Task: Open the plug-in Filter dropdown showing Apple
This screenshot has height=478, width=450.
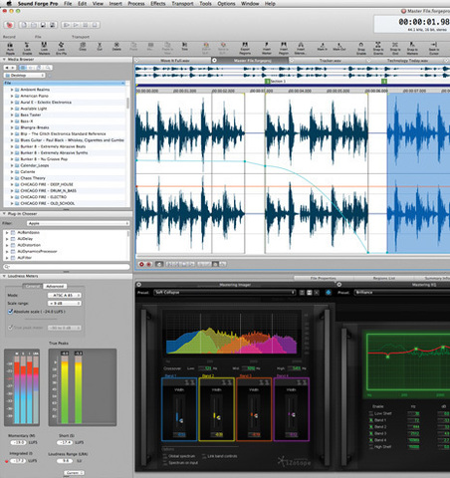Action: (x=78, y=223)
